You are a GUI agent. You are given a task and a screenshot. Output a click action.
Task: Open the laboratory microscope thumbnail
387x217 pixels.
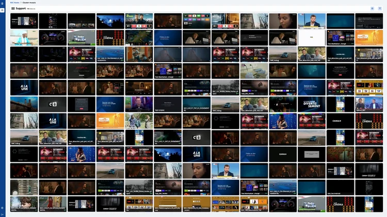(254, 71)
